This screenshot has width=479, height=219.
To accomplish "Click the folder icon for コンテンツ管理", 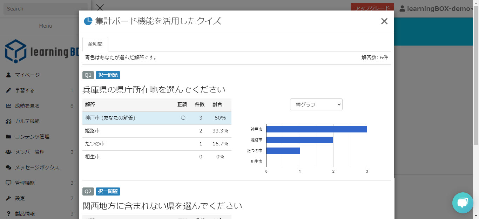I will click(x=8, y=137).
